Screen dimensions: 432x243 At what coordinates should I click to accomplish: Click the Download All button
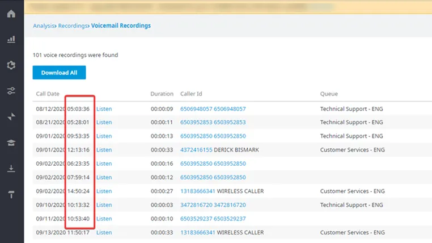coord(59,73)
